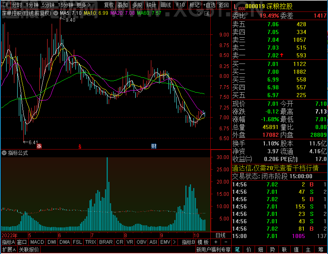Select the FSL indicator tab
The height and width of the screenshot is (254, 328).
77,242
